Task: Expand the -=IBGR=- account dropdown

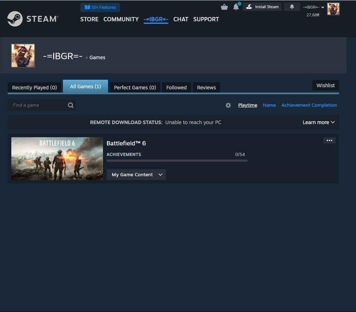Action: (x=313, y=7)
